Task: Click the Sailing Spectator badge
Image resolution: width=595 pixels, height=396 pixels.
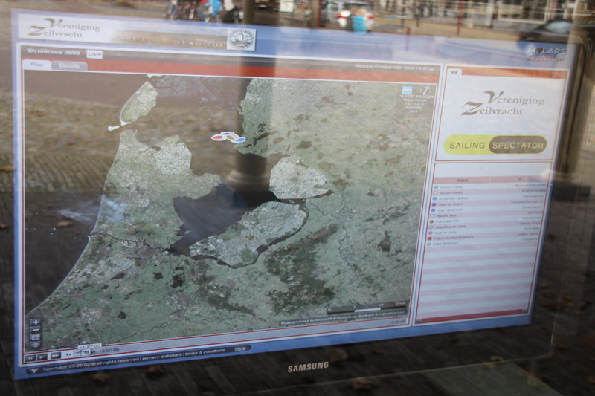Action: [495, 145]
